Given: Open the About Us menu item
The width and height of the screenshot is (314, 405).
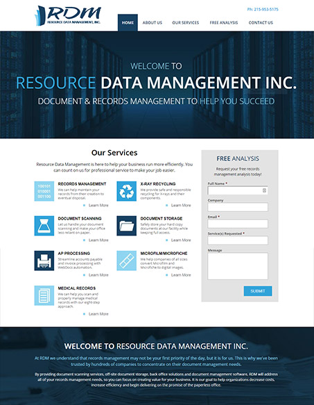Looking at the screenshot, I should click(152, 23).
